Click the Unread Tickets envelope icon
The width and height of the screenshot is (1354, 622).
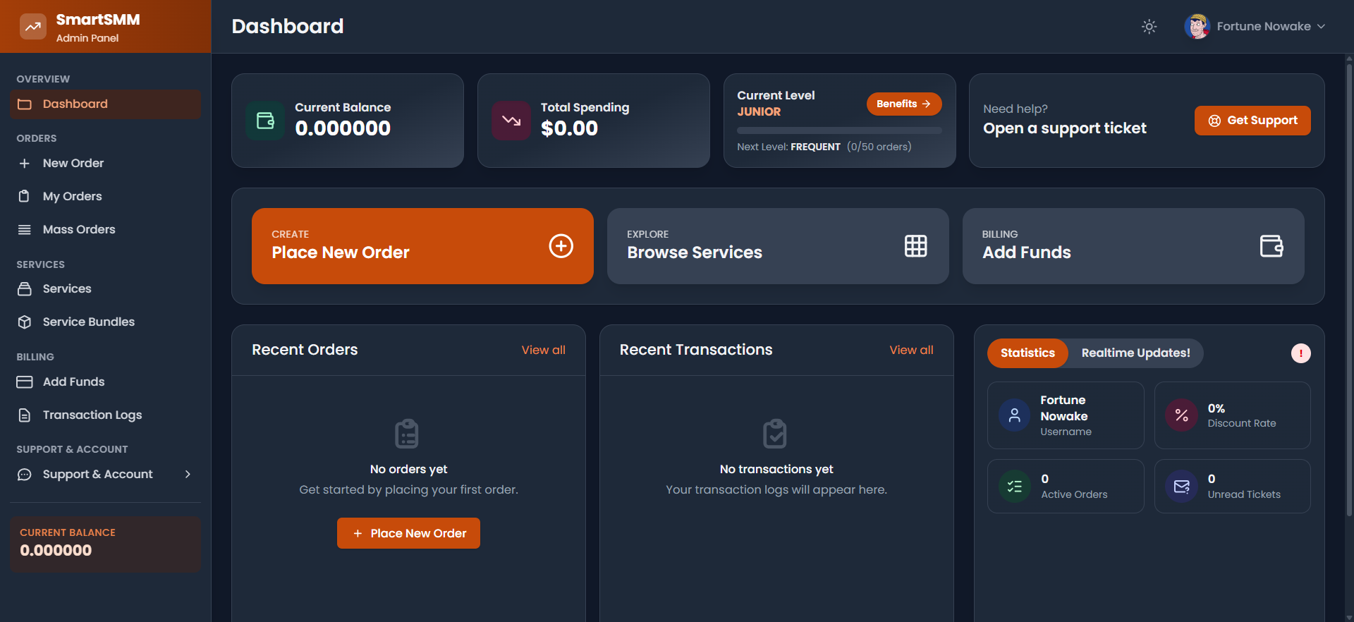click(1181, 487)
